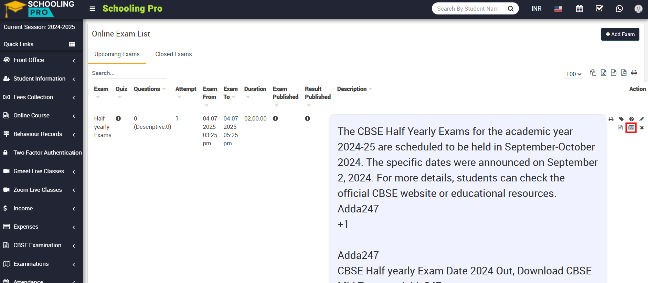Expand the Behaviour Records sidebar menu
This screenshot has height=283, width=648.
pos(41,134)
